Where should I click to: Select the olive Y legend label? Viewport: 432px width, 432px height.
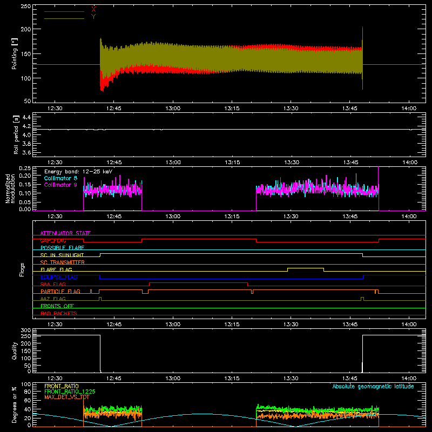[x=93, y=17]
